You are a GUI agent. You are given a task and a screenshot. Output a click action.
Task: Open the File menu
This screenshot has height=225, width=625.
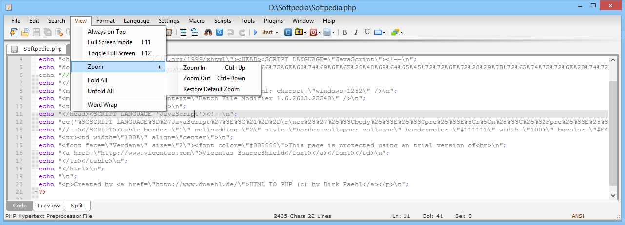[16, 21]
